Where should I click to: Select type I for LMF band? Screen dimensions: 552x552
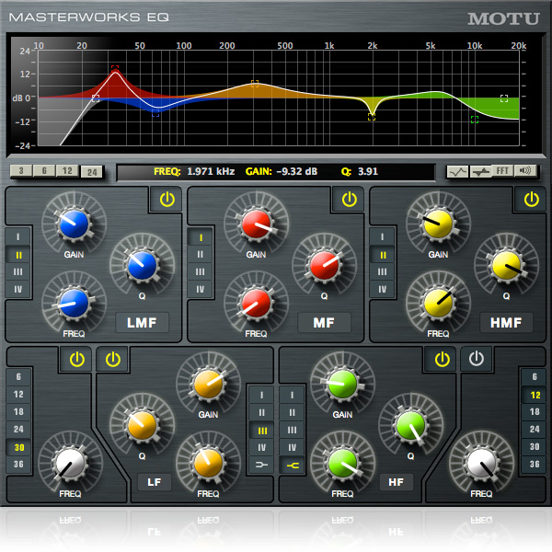point(18,236)
